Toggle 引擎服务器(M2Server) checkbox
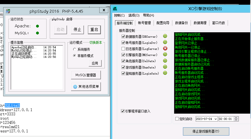Image resolution: width=251 pixels, height=139 pixels. tap(123, 55)
